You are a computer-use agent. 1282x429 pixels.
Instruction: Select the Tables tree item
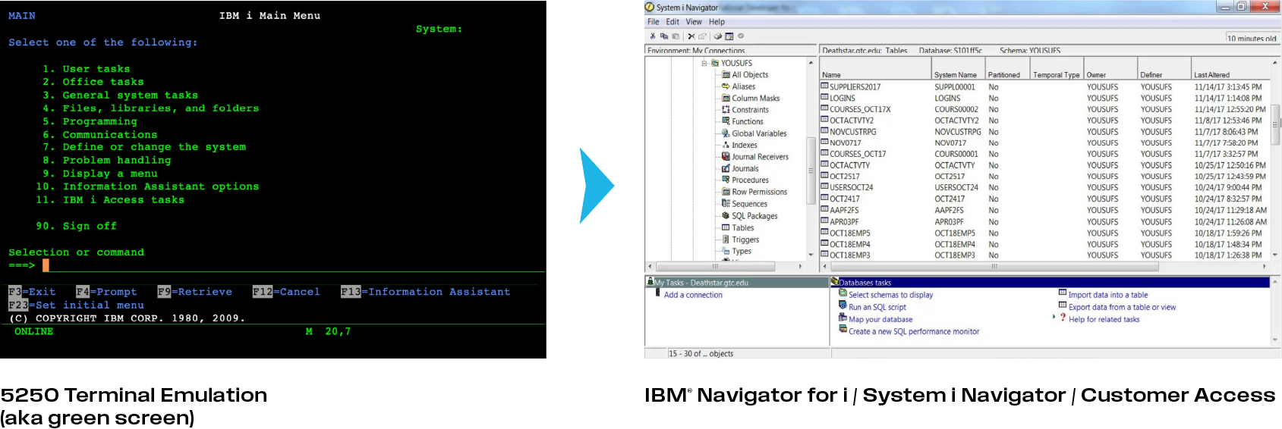click(742, 227)
